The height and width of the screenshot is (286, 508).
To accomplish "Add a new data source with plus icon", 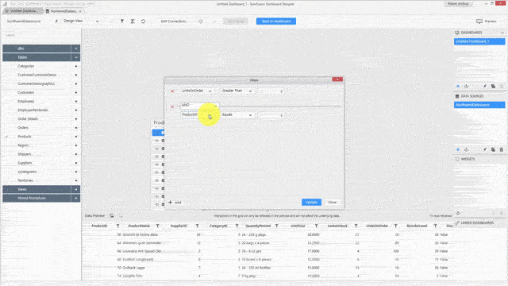I will [x=458, y=149].
